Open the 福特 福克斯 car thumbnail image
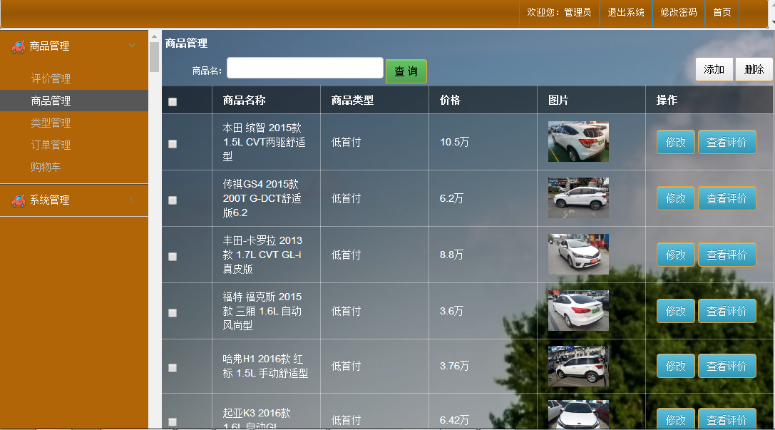 (578, 311)
